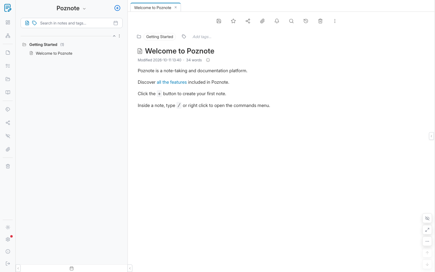
Task: Click the crossed-out wifi icon in left rail
Action: 8,136
